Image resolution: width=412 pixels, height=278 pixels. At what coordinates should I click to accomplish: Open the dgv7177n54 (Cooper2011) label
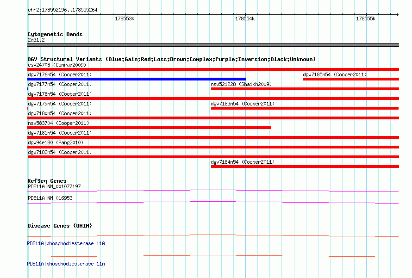60,84
